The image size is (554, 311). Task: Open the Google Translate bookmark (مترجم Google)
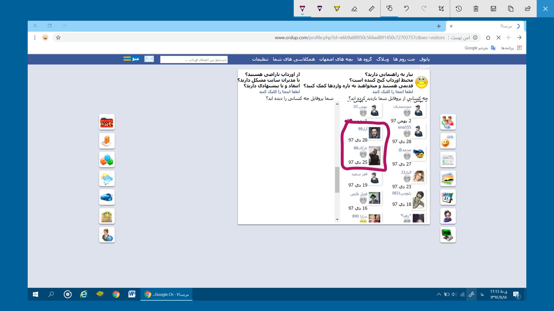[480, 48]
